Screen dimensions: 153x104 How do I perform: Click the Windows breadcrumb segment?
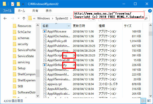click(x=43, y=18)
